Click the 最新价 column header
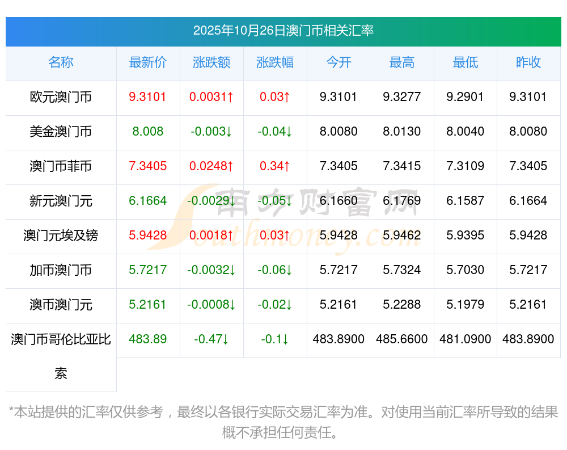The width and height of the screenshot is (567, 450). [x=148, y=62]
